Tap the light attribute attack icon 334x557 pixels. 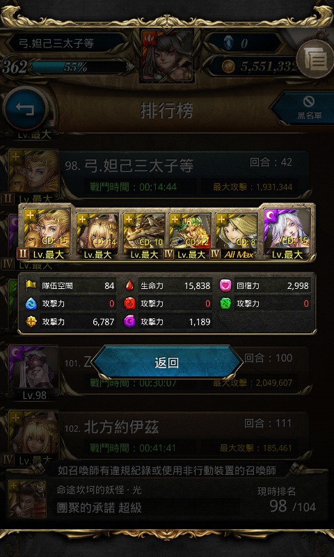(31, 322)
